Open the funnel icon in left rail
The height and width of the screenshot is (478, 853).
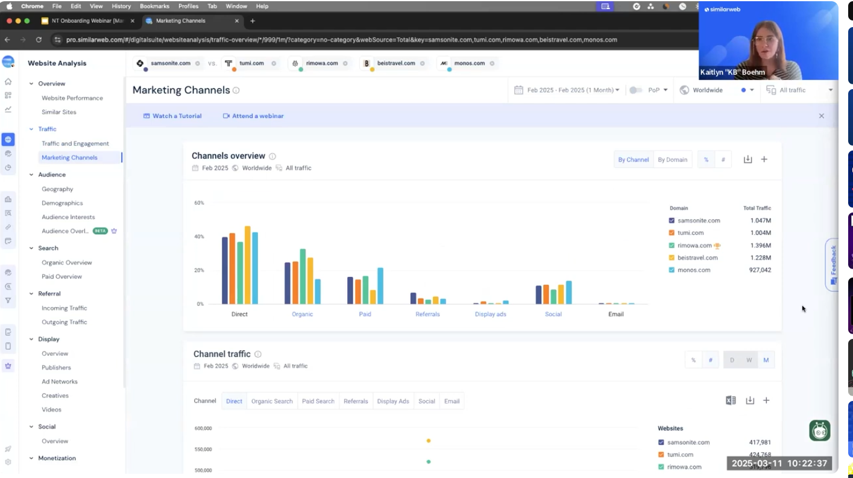coord(8,300)
